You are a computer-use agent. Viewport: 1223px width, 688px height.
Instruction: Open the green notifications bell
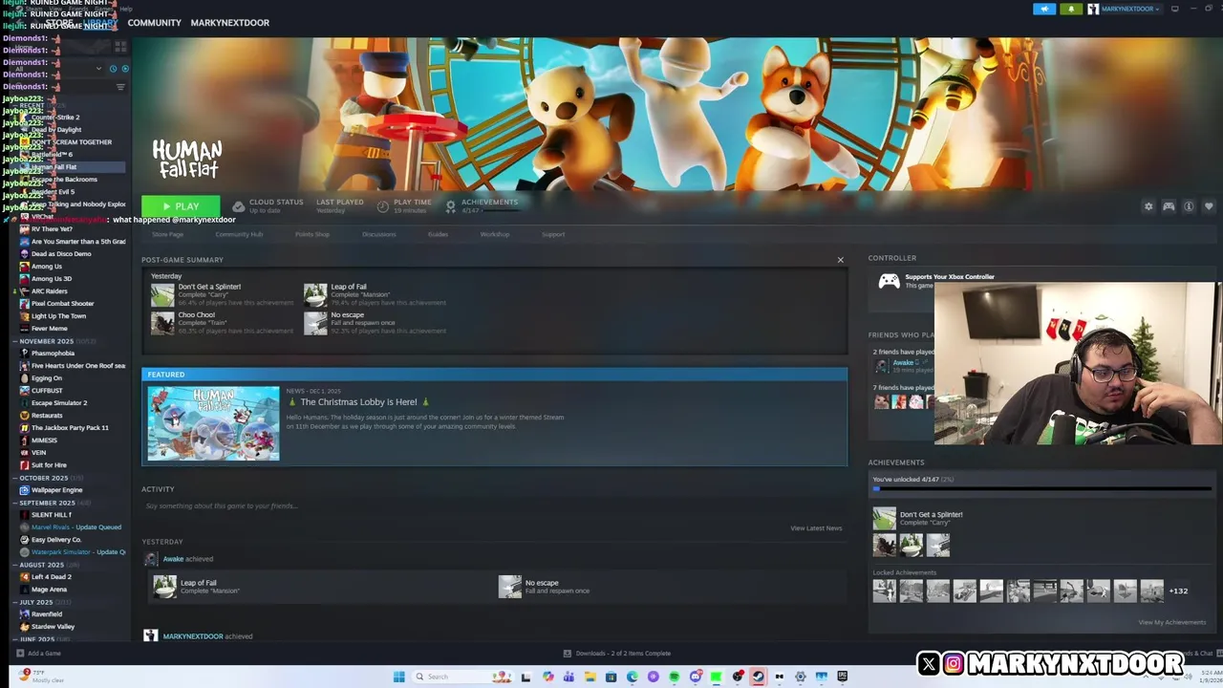click(1070, 9)
